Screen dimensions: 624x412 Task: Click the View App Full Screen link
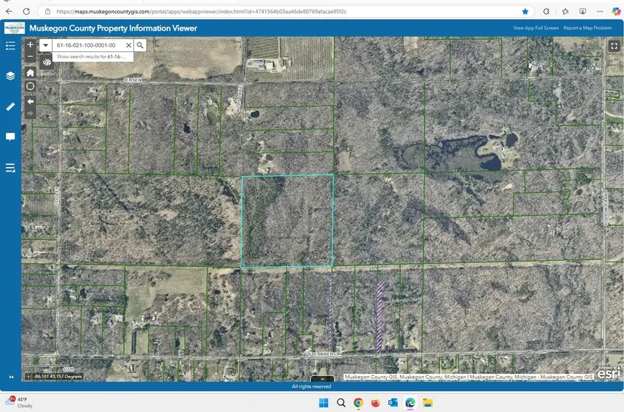point(535,28)
